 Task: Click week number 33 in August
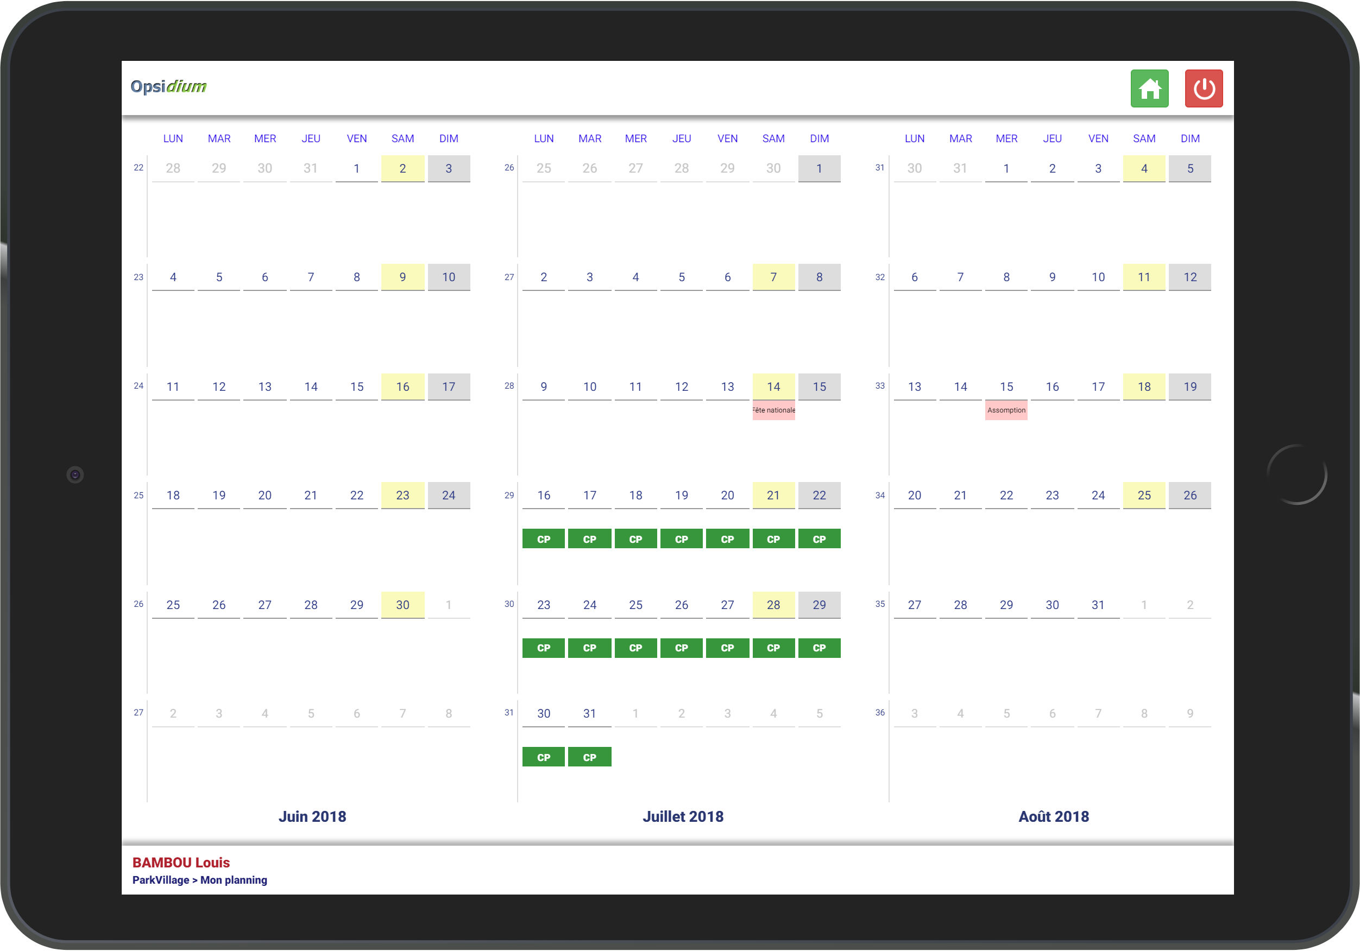(x=880, y=385)
